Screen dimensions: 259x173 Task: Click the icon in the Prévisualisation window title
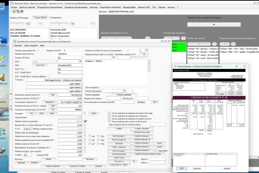point(175,66)
